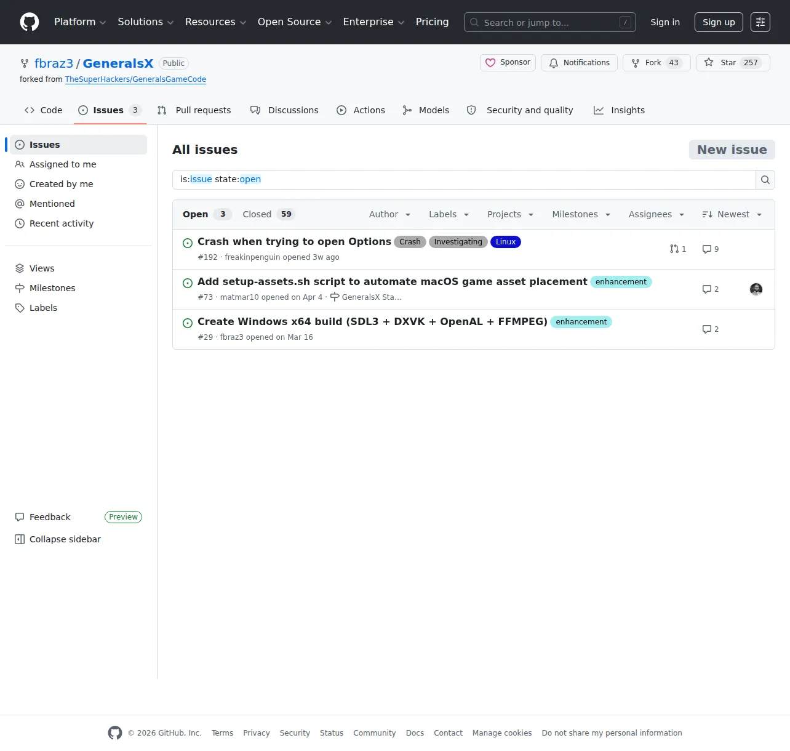Expand the Open Source menu

[295, 22]
